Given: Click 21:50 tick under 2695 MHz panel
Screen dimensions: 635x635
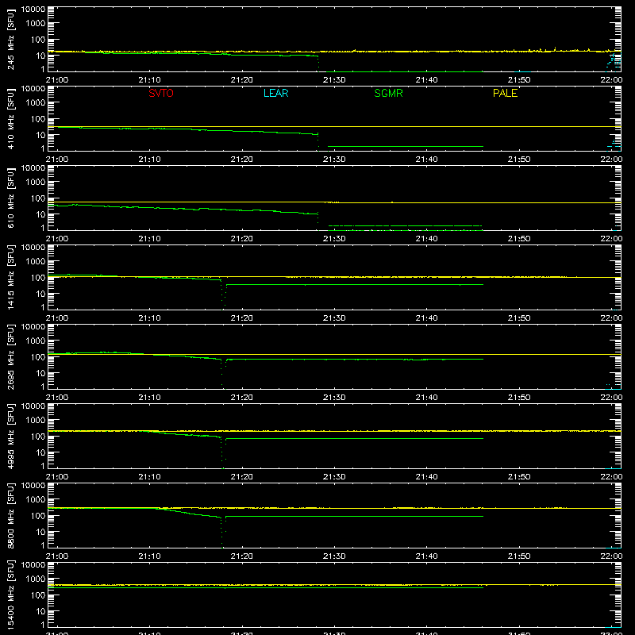Looking at the screenshot, I should pyautogui.click(x=519, y=398).
